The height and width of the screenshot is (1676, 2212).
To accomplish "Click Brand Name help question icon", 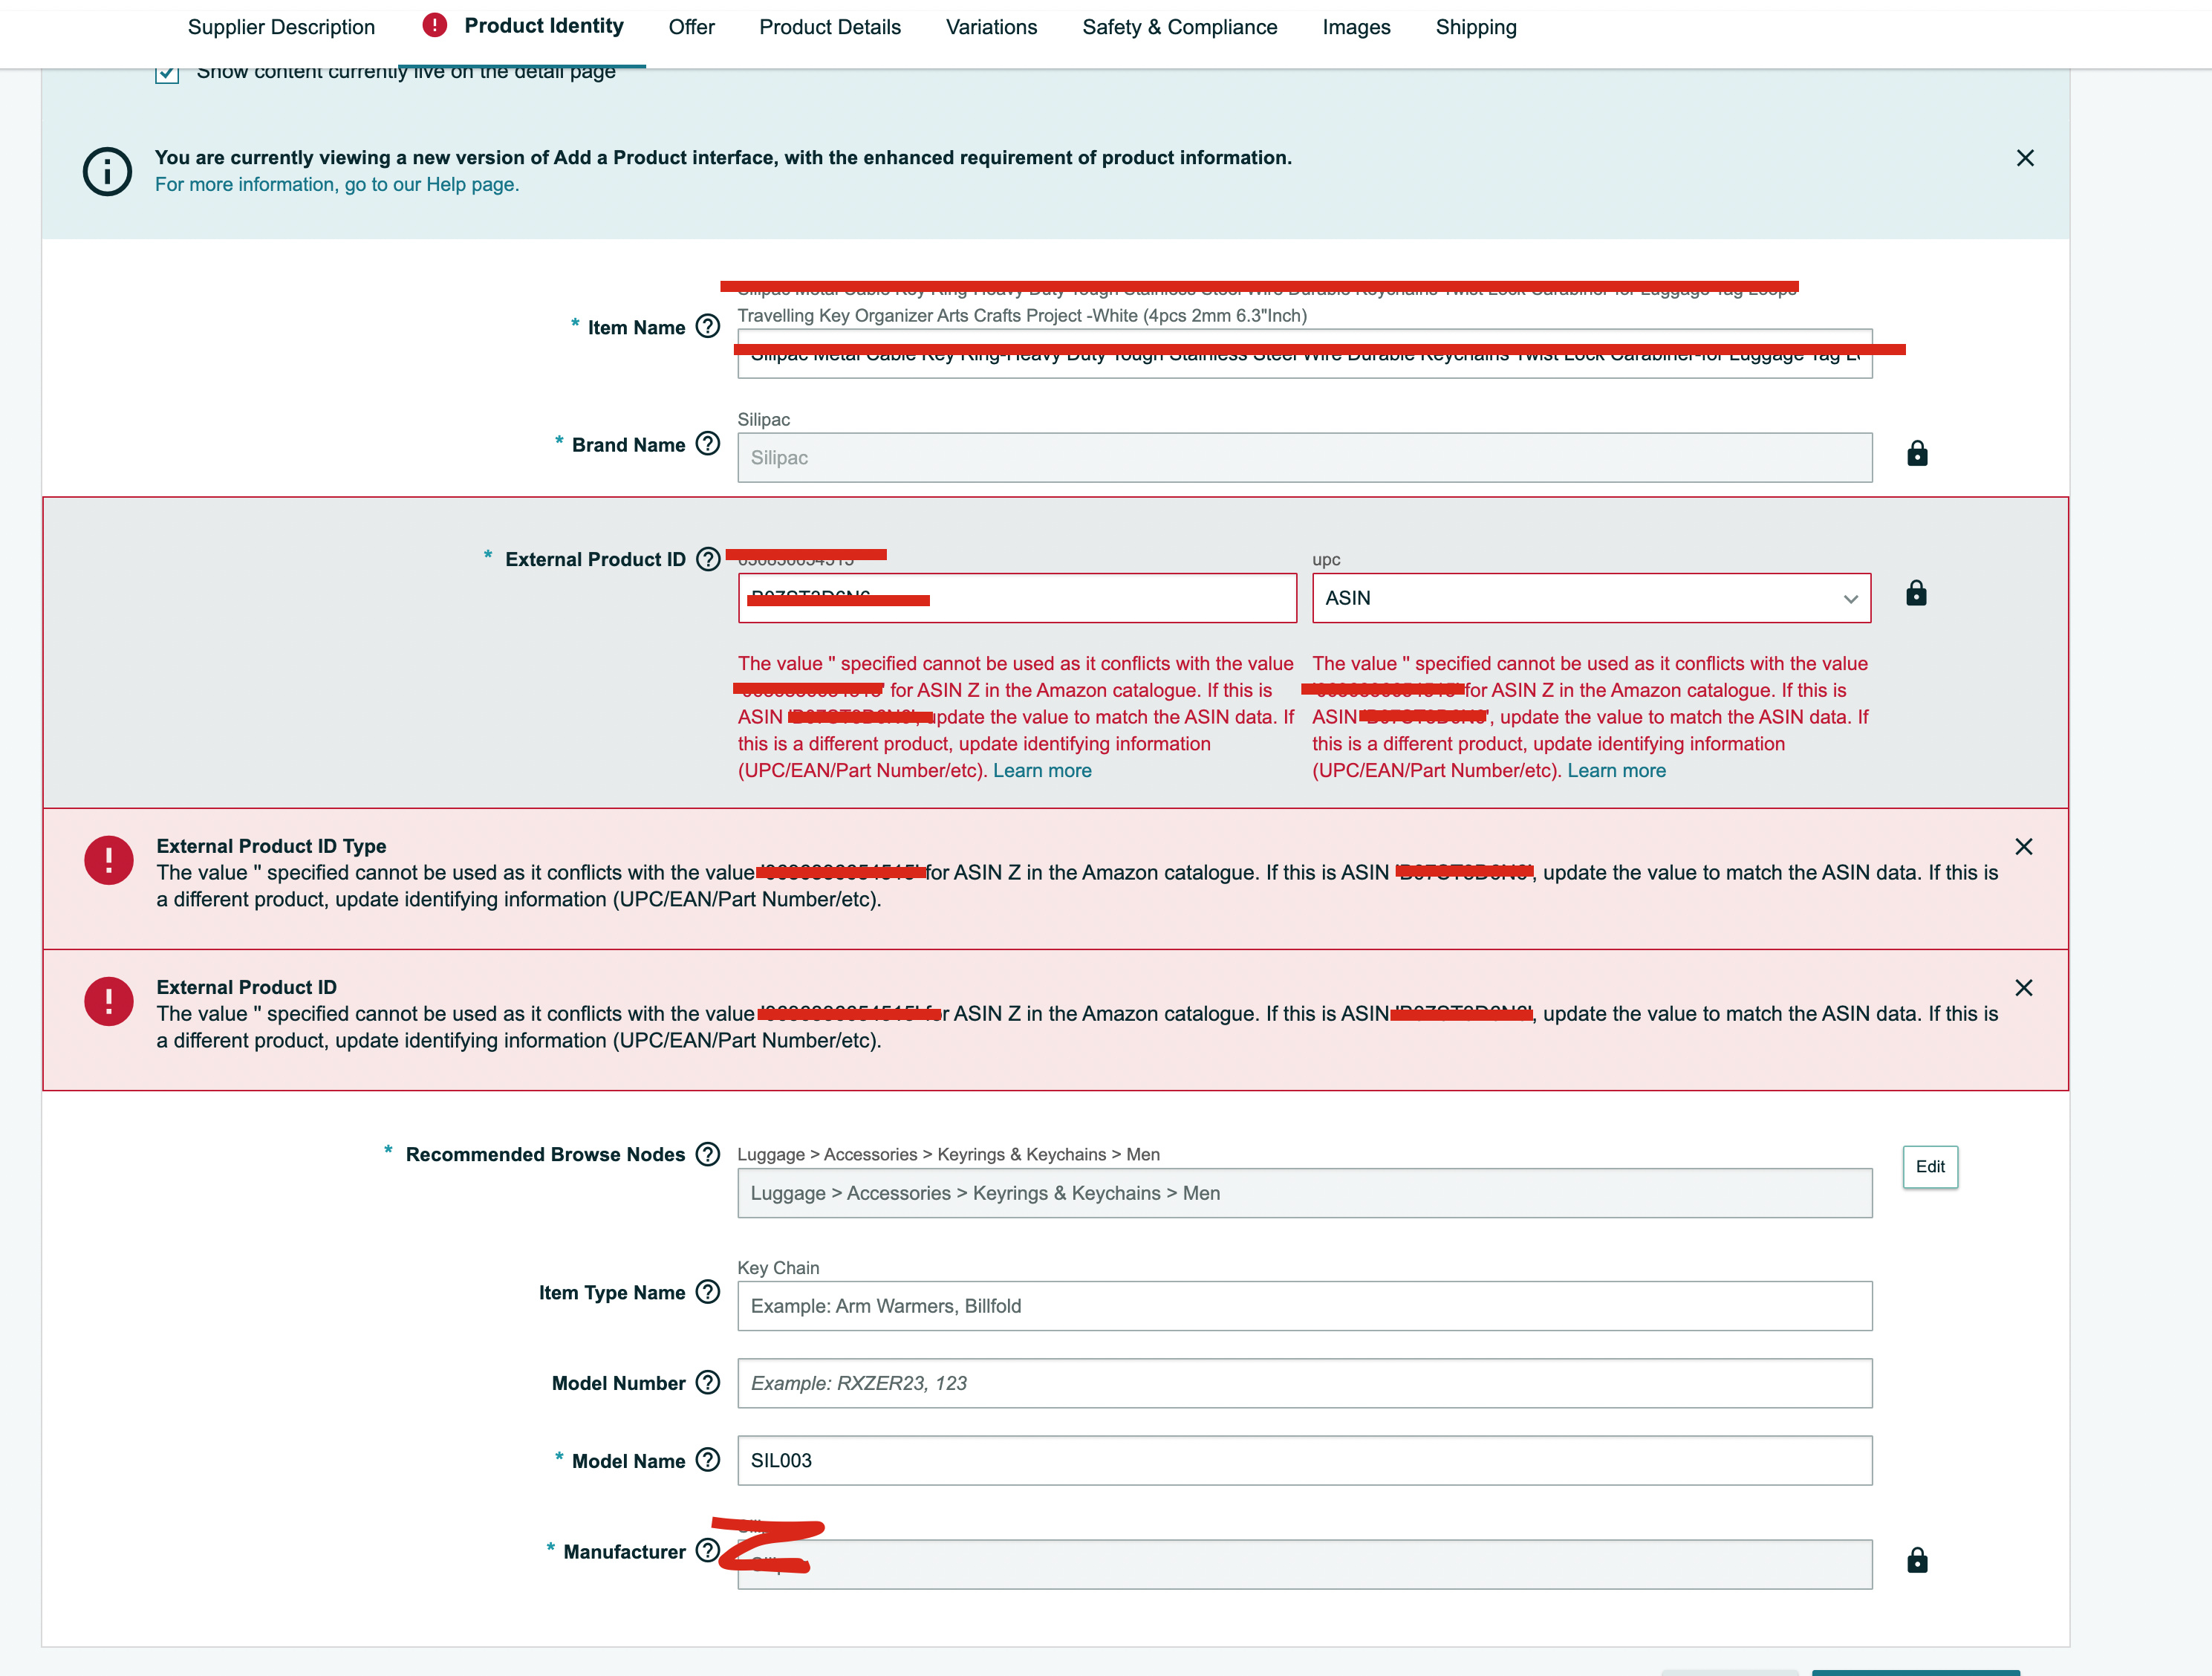I will [x=707, y=443].
